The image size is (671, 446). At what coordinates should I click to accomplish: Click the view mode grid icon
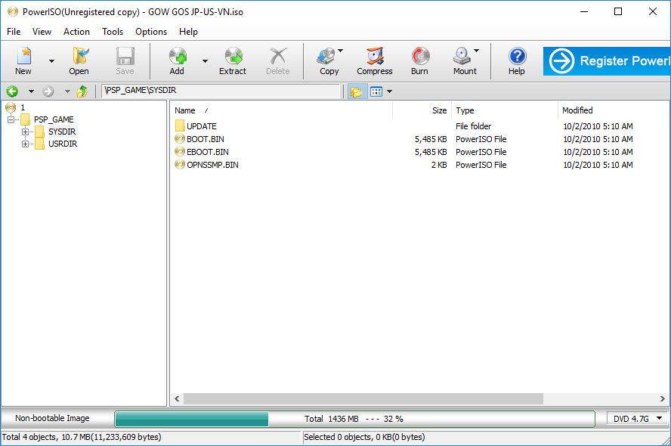click(376, 91)
